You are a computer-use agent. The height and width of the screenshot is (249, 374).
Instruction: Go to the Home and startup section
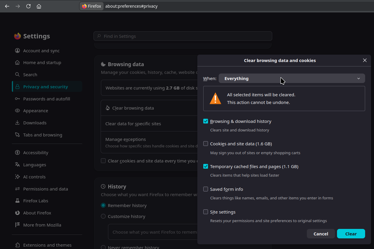(x=47, y=63)
